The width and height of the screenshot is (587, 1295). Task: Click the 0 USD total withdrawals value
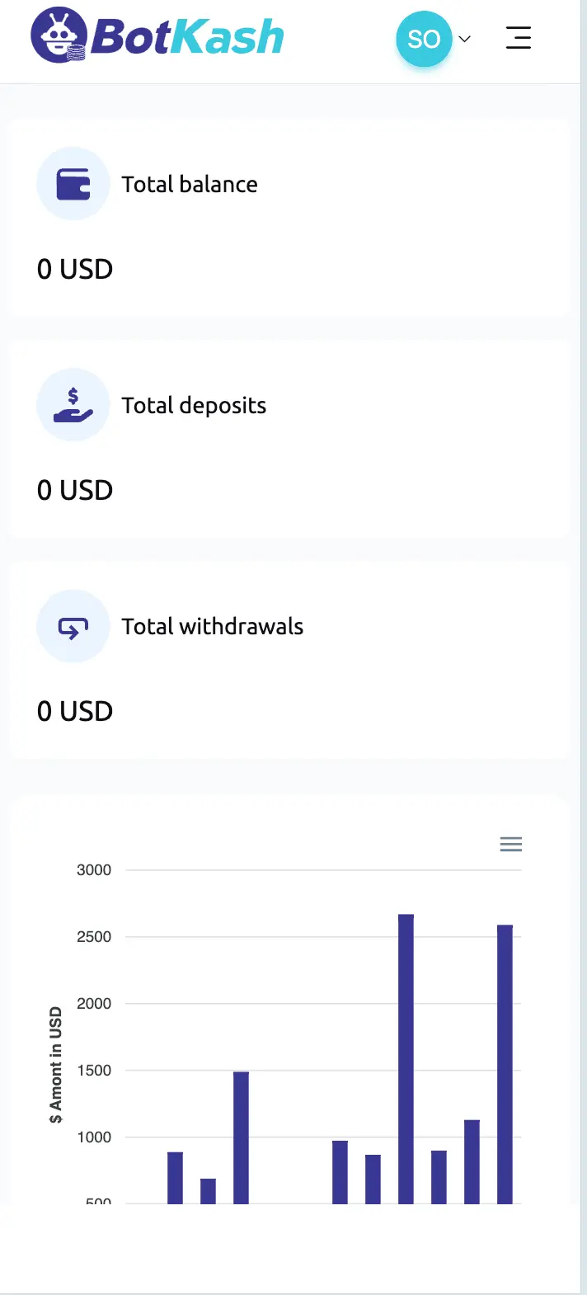[75, 711]
